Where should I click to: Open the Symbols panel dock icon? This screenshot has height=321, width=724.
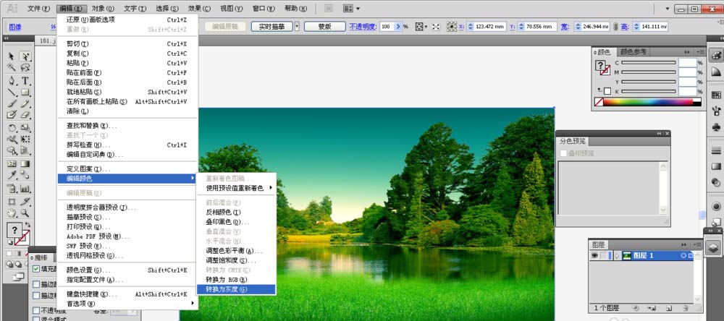pyautogui.click(x=716, y=126)
